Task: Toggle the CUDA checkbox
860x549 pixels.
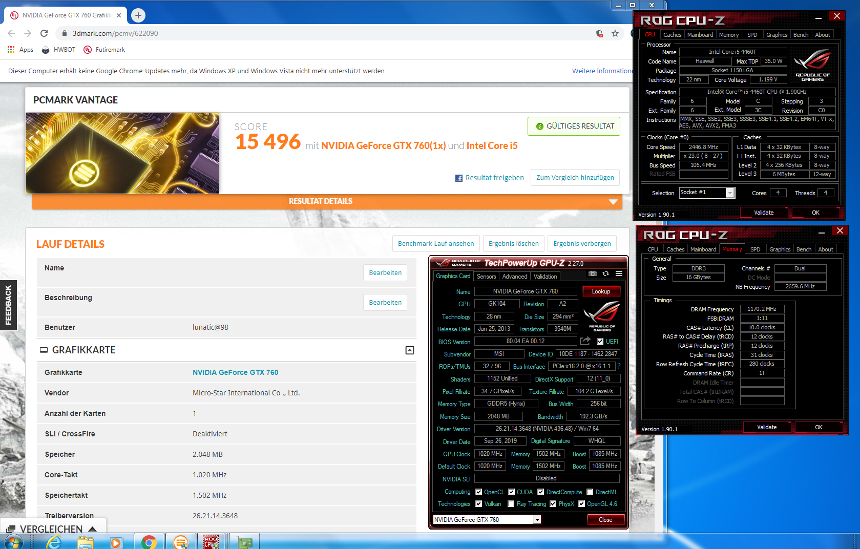Action: tap(511, 492)
